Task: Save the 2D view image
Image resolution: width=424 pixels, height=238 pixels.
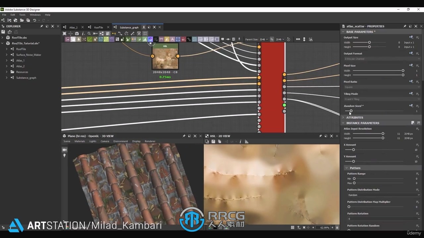Action: 213,141
